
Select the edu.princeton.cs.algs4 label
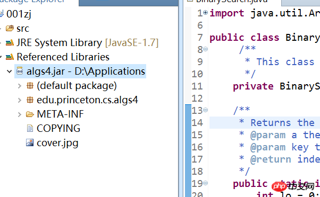coord(87,100)
